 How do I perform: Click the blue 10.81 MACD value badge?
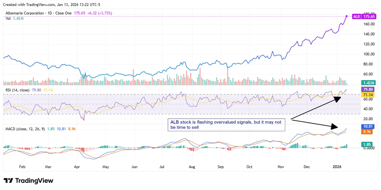[x=368, y=127]
